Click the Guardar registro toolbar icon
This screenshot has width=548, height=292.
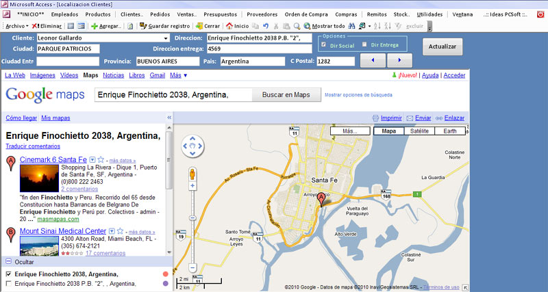[142, 25]
